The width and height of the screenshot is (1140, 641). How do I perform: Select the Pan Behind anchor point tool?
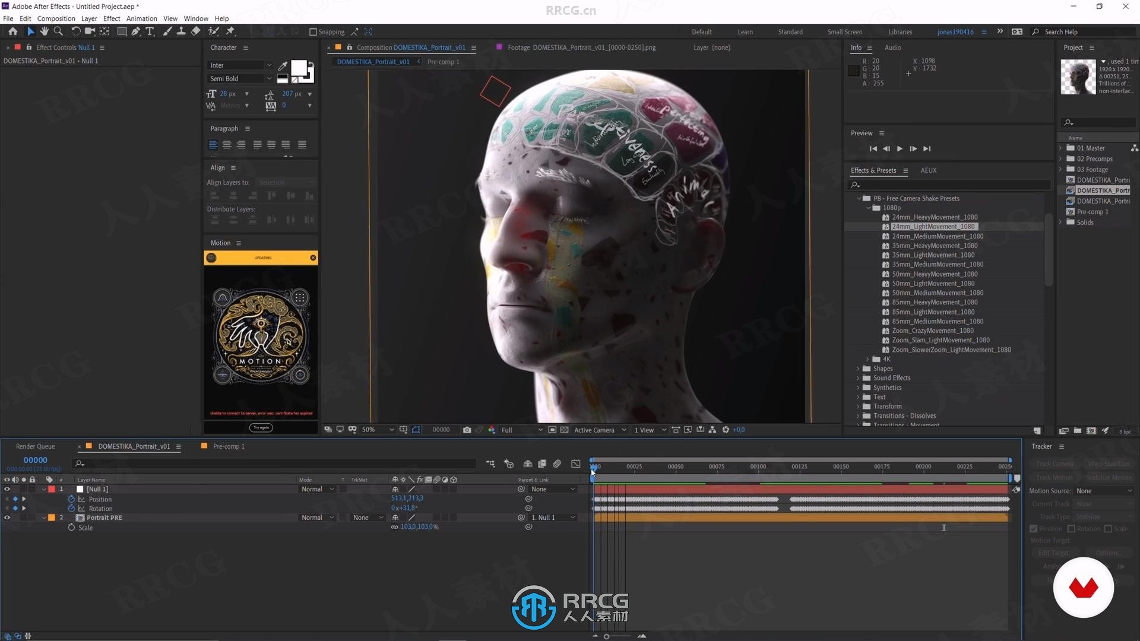pyautogui.click(x=104, y=31)
